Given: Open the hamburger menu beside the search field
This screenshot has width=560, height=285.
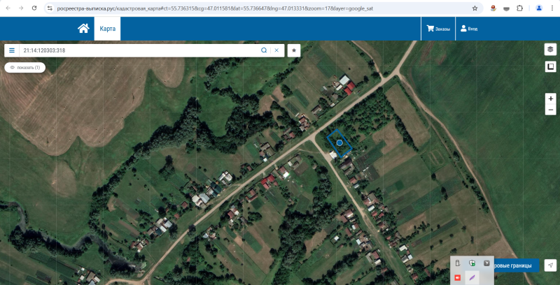Looking at the screenshot, I should tap(12, 50).
